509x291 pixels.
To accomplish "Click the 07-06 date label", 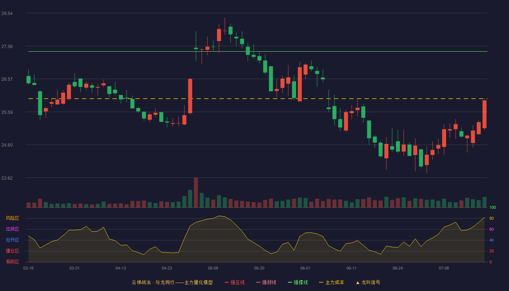I will point(444,268).
